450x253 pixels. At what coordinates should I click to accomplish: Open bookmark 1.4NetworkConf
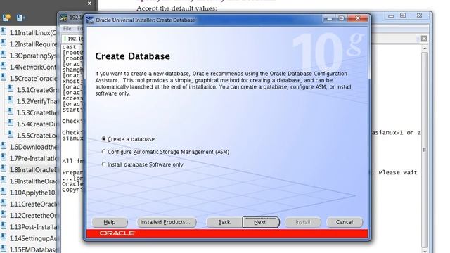coord(33,67)
